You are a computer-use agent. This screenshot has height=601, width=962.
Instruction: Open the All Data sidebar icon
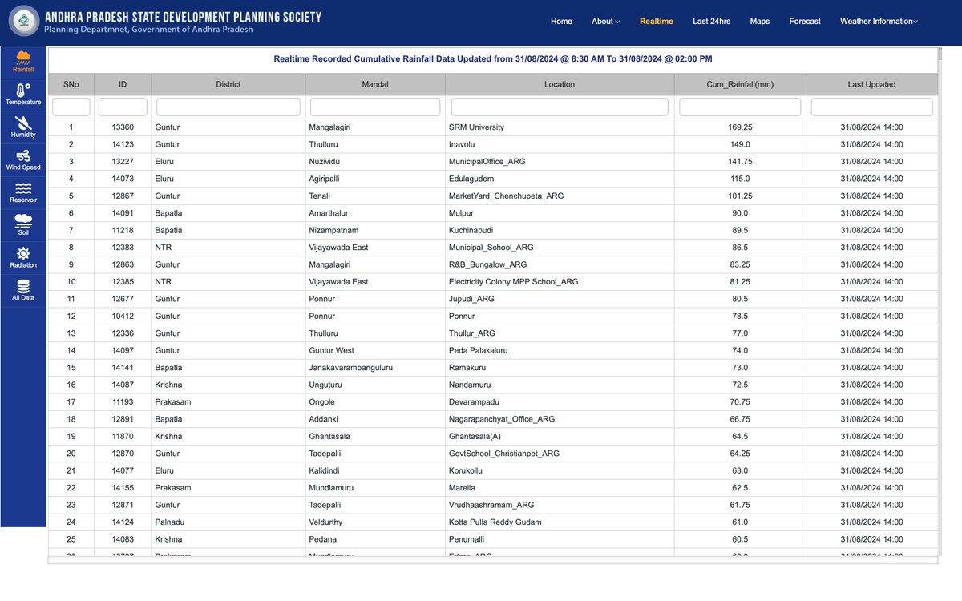[23, 290]
